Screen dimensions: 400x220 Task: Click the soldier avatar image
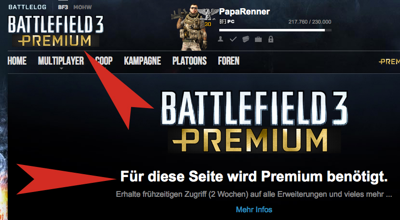coord(189,27)
